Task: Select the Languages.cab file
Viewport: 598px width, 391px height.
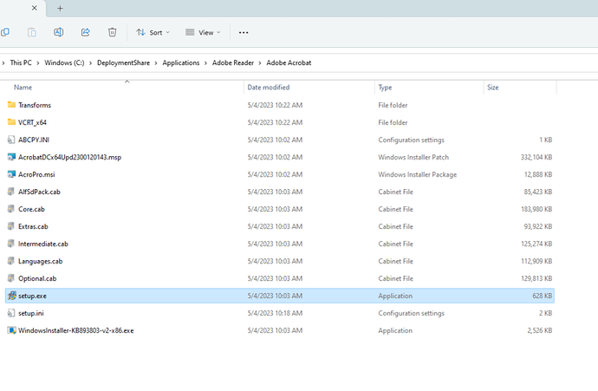Action: point(40,261)
